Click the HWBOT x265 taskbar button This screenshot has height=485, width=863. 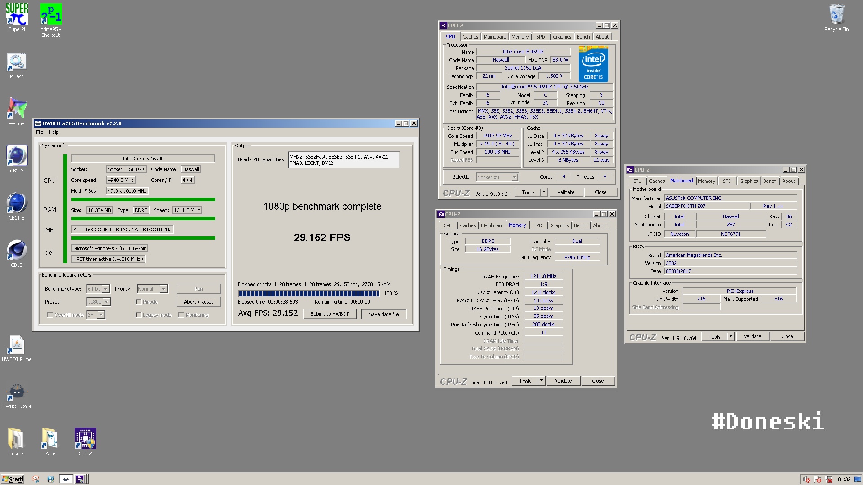pos(66,479)
